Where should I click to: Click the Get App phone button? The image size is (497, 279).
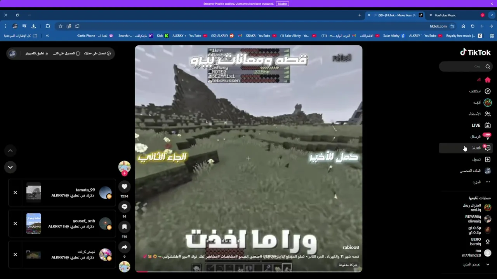[x=66, y=53]
